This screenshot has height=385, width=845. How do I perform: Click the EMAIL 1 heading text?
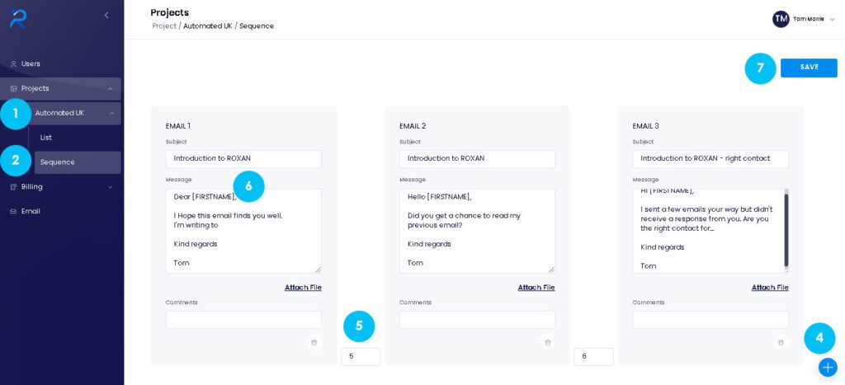pos(178,126)
